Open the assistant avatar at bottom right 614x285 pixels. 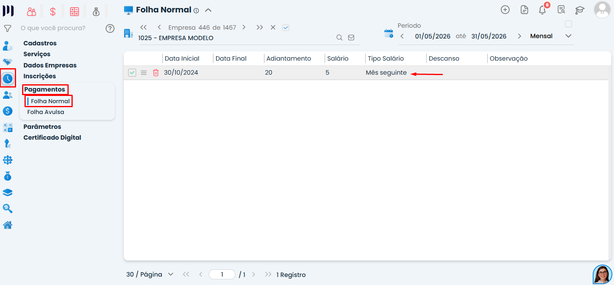pos(602,275)
